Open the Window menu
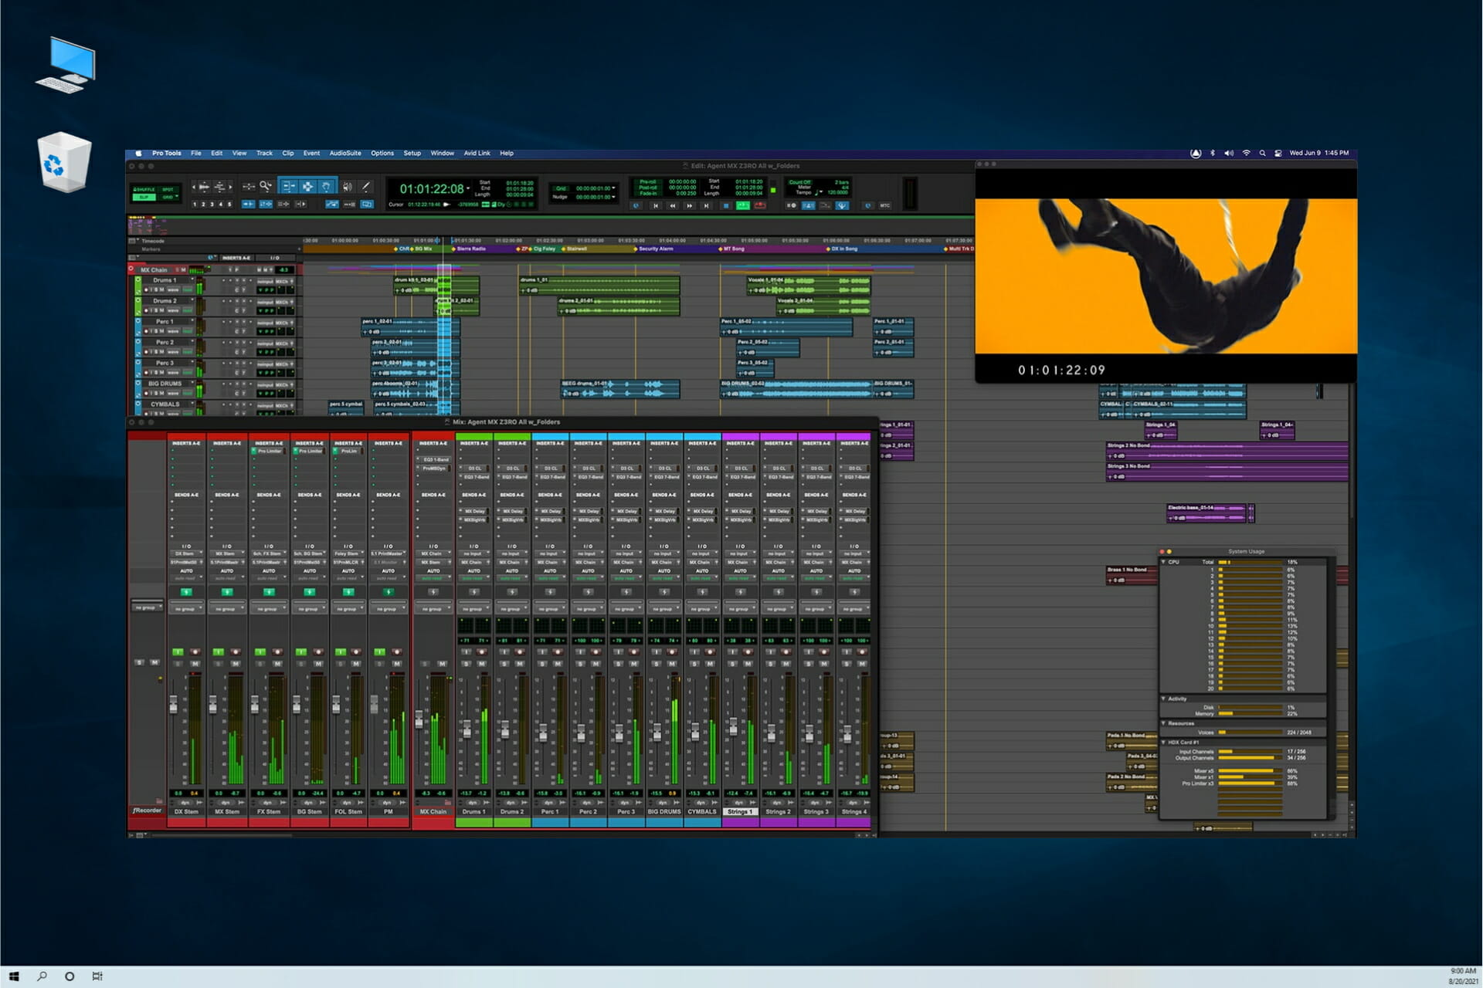The height and width of the screenshot is (988, 1483). (x=442, y=154)
